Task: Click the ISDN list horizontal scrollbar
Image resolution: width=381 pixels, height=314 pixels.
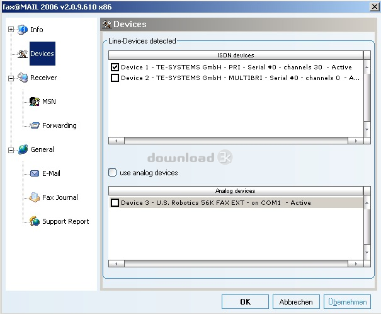Action: point(236,141)
